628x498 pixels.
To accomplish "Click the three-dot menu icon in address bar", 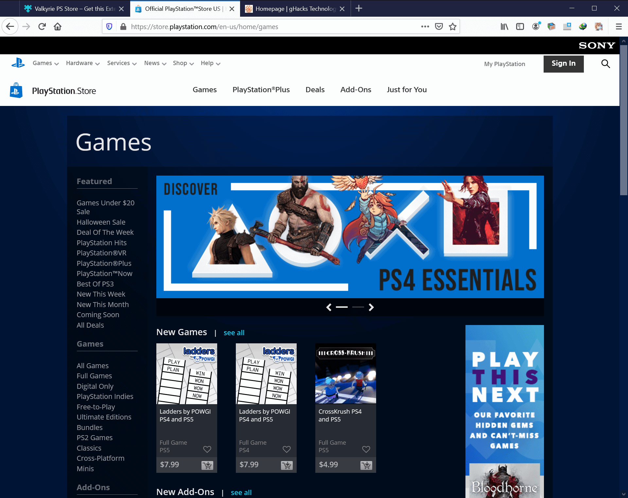I will [x=425, y=26].
